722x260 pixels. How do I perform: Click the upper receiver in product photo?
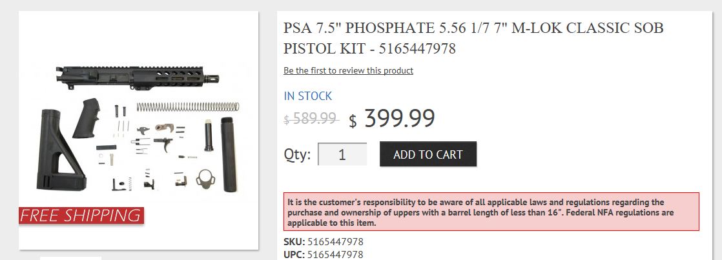pyautogui.click(x=137, y=77)
